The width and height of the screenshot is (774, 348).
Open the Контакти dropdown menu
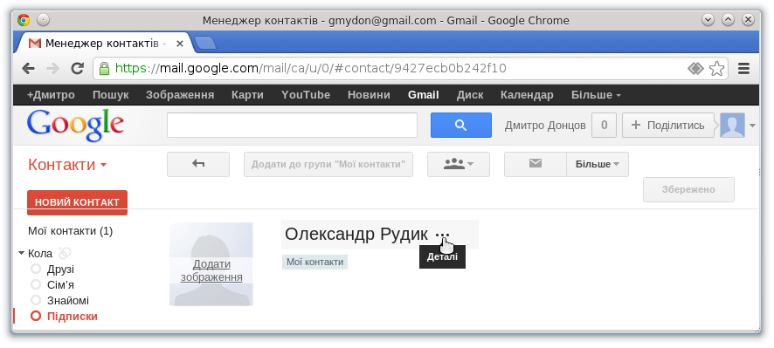coord(67,165)
